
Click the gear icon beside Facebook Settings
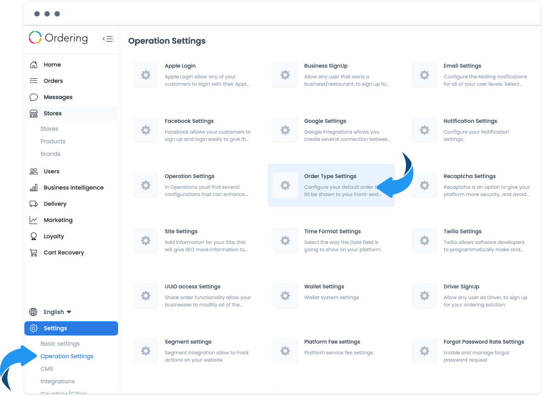pos(146,130)
